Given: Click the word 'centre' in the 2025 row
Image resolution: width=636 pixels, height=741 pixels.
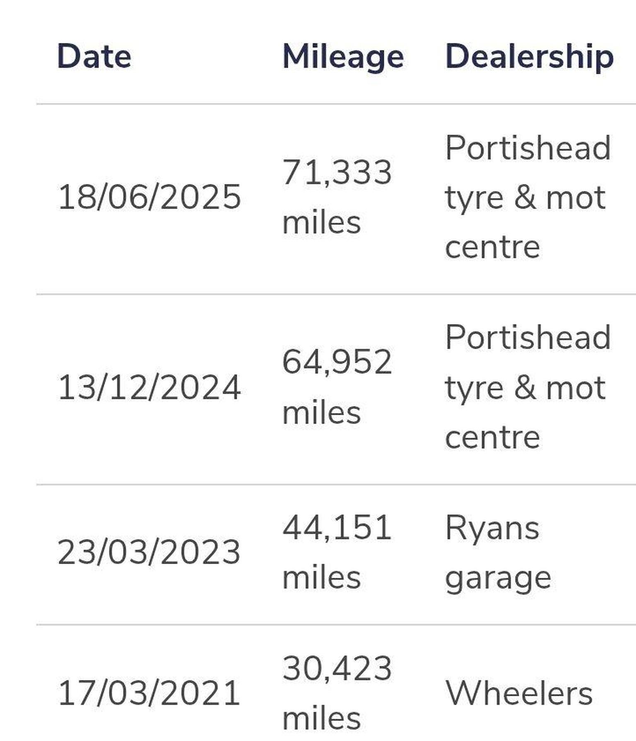Looking at the screenshot, I should pyautogui.click(x=492, y=248).
